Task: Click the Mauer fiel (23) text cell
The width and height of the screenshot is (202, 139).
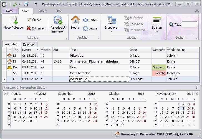Action: coord(99,79)
